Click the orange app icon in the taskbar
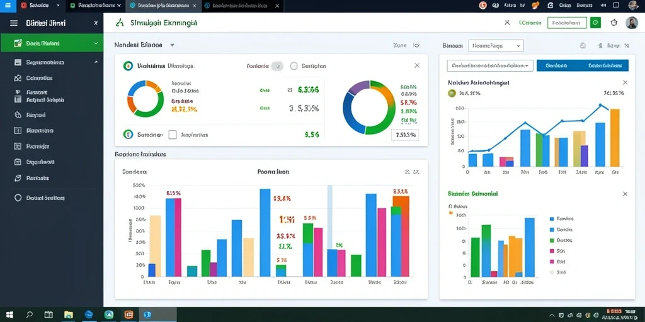645x322 pixels. (x=128, y=314)
